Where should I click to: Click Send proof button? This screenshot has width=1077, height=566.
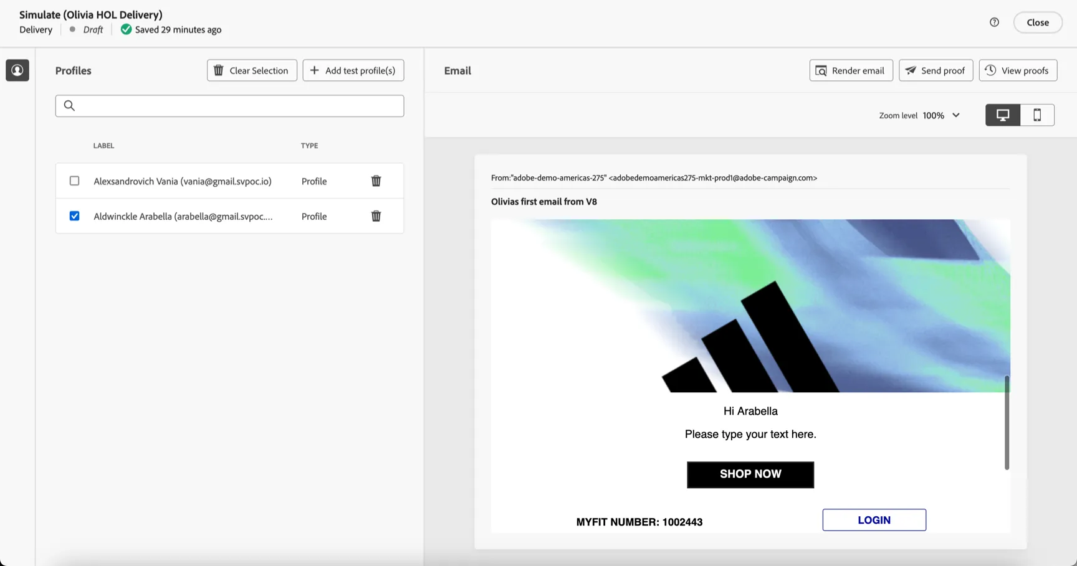[x=936, y=70]
